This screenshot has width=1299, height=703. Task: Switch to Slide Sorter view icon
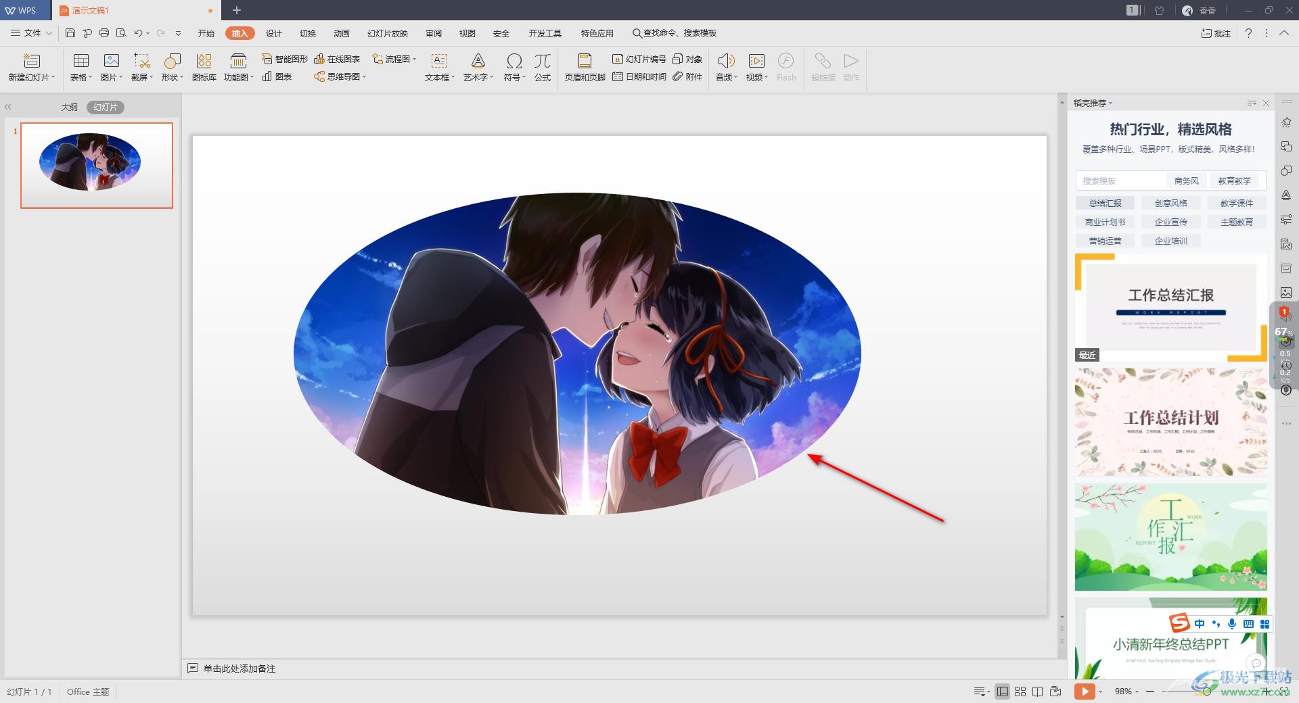(1020, 692)
